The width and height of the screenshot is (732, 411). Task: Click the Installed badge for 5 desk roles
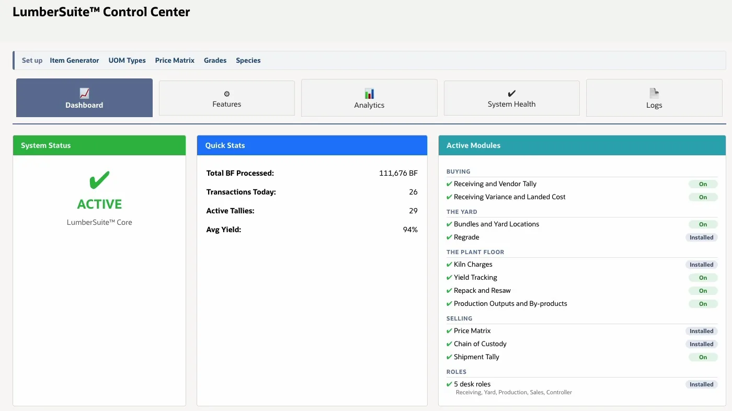[x=702, y=384]
